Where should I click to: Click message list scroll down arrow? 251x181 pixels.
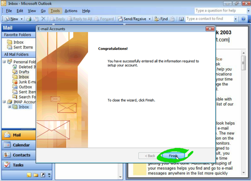120,177
